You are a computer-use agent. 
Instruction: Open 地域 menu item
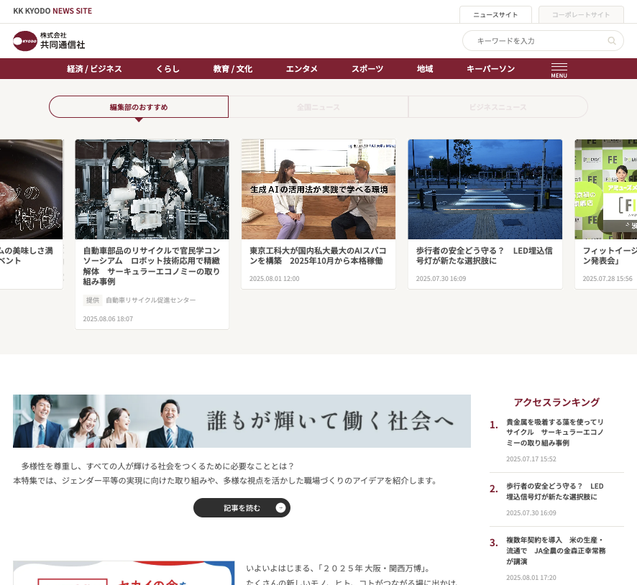tap(425, 68)
